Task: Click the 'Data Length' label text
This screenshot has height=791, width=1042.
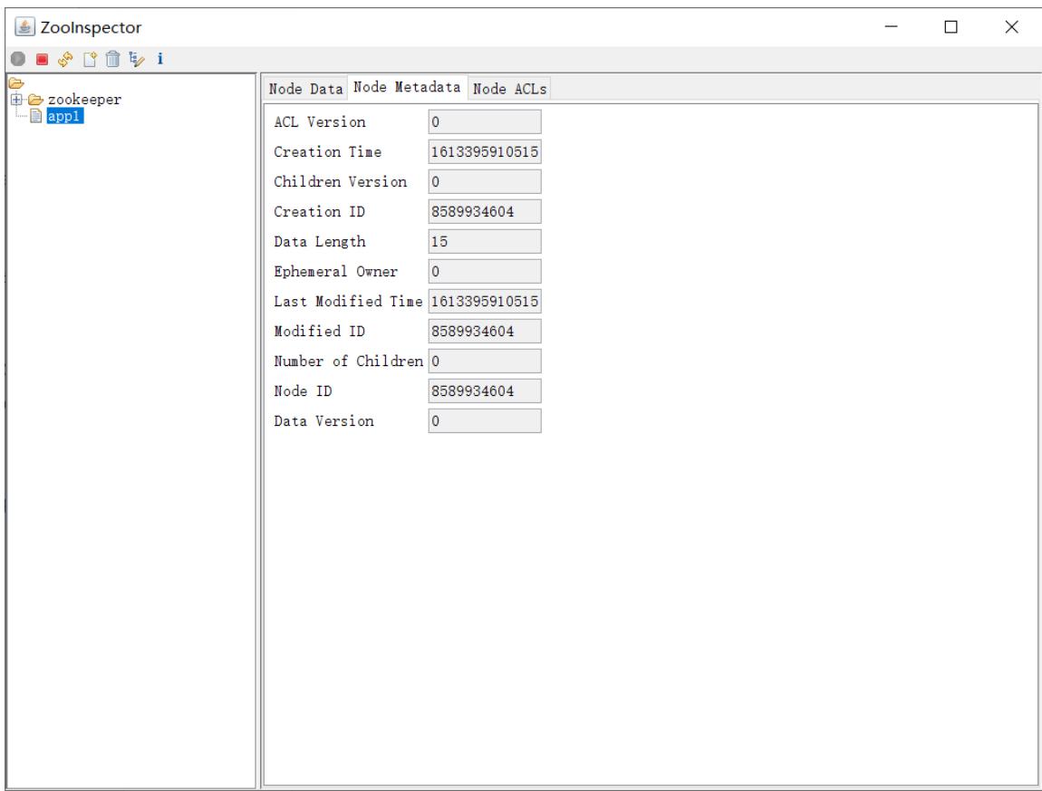Action: click(x=320, y=242)
